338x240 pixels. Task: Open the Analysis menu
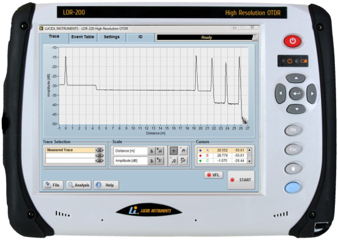[x=78, y=185]
